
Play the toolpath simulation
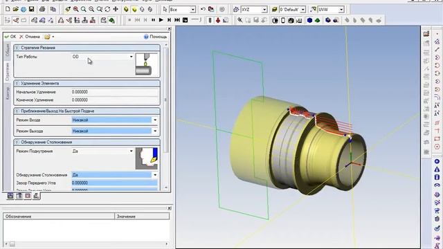tap(161, 20)
